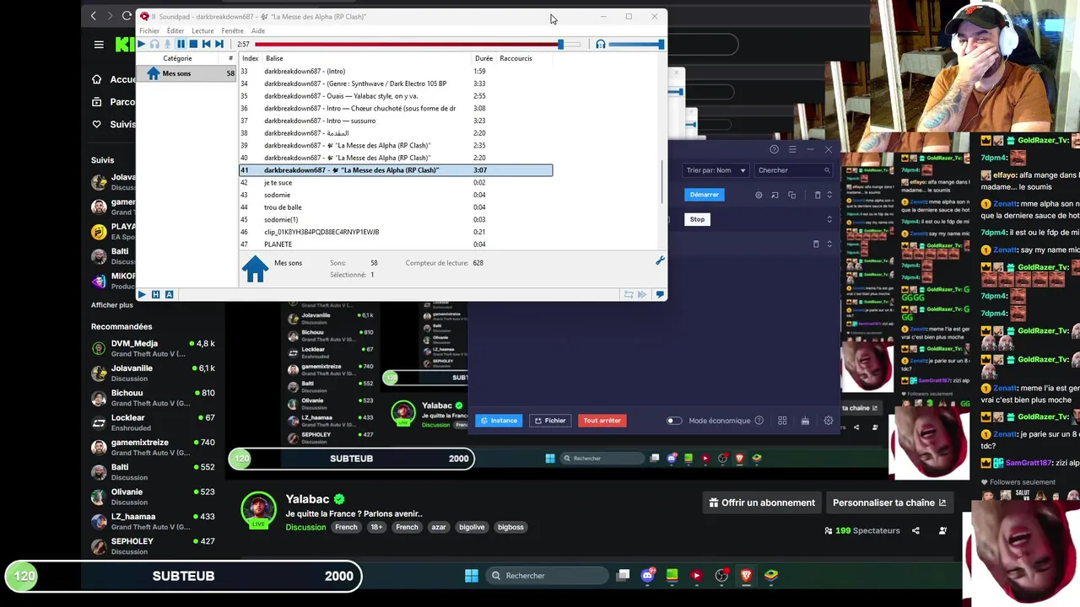Open the Aide menu in Soundpad
Screen dimensions: 1080x607
[x=258, y=31]
